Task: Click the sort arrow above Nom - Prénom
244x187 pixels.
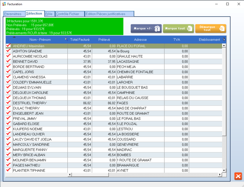Action: click(14, 37)
